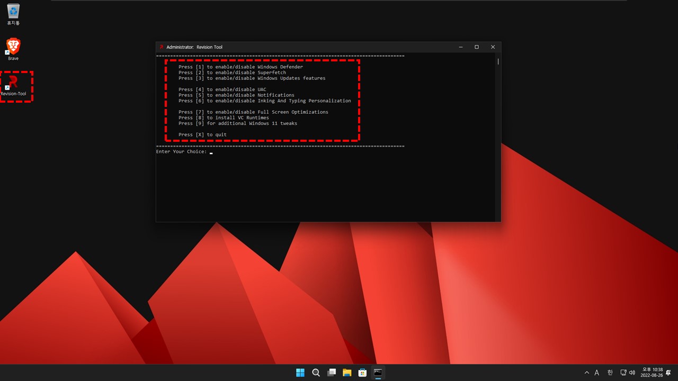Image resolution: width=678 pixels, height=381 pixels.
Task: Click the 'additional Windows 11 tweaks' line
Action: pyautogui.click(x=238, y=123)
